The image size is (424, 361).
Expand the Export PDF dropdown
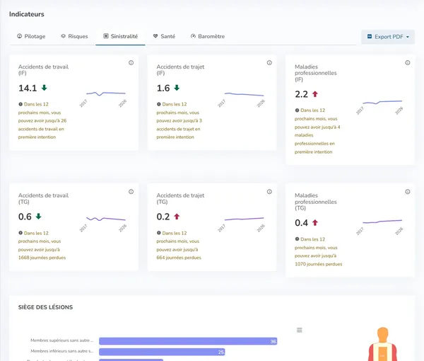coord(388,37)
